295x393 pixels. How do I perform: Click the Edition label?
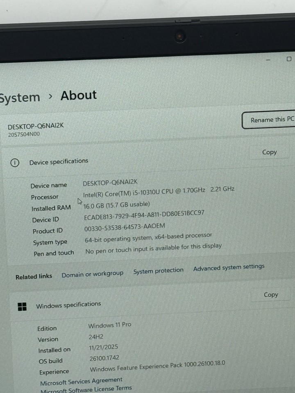pos(47,329)
